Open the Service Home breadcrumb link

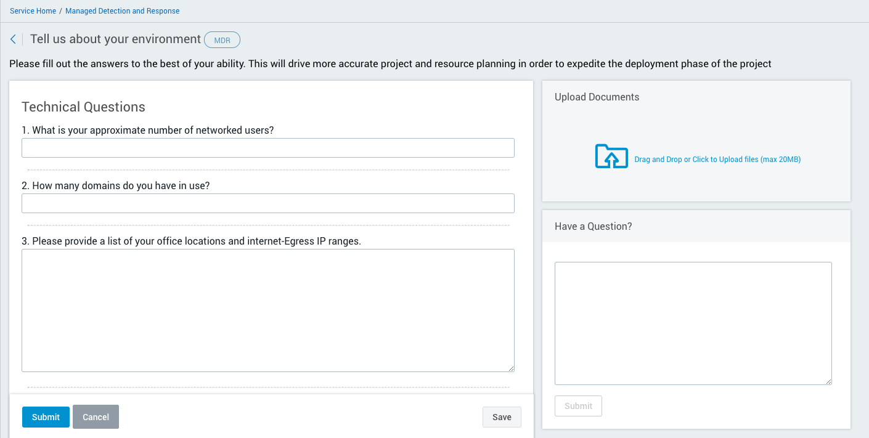coord(33,11)
